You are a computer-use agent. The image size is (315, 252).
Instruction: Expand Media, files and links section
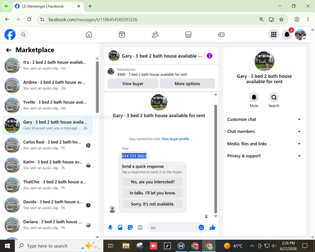point(264,144)
